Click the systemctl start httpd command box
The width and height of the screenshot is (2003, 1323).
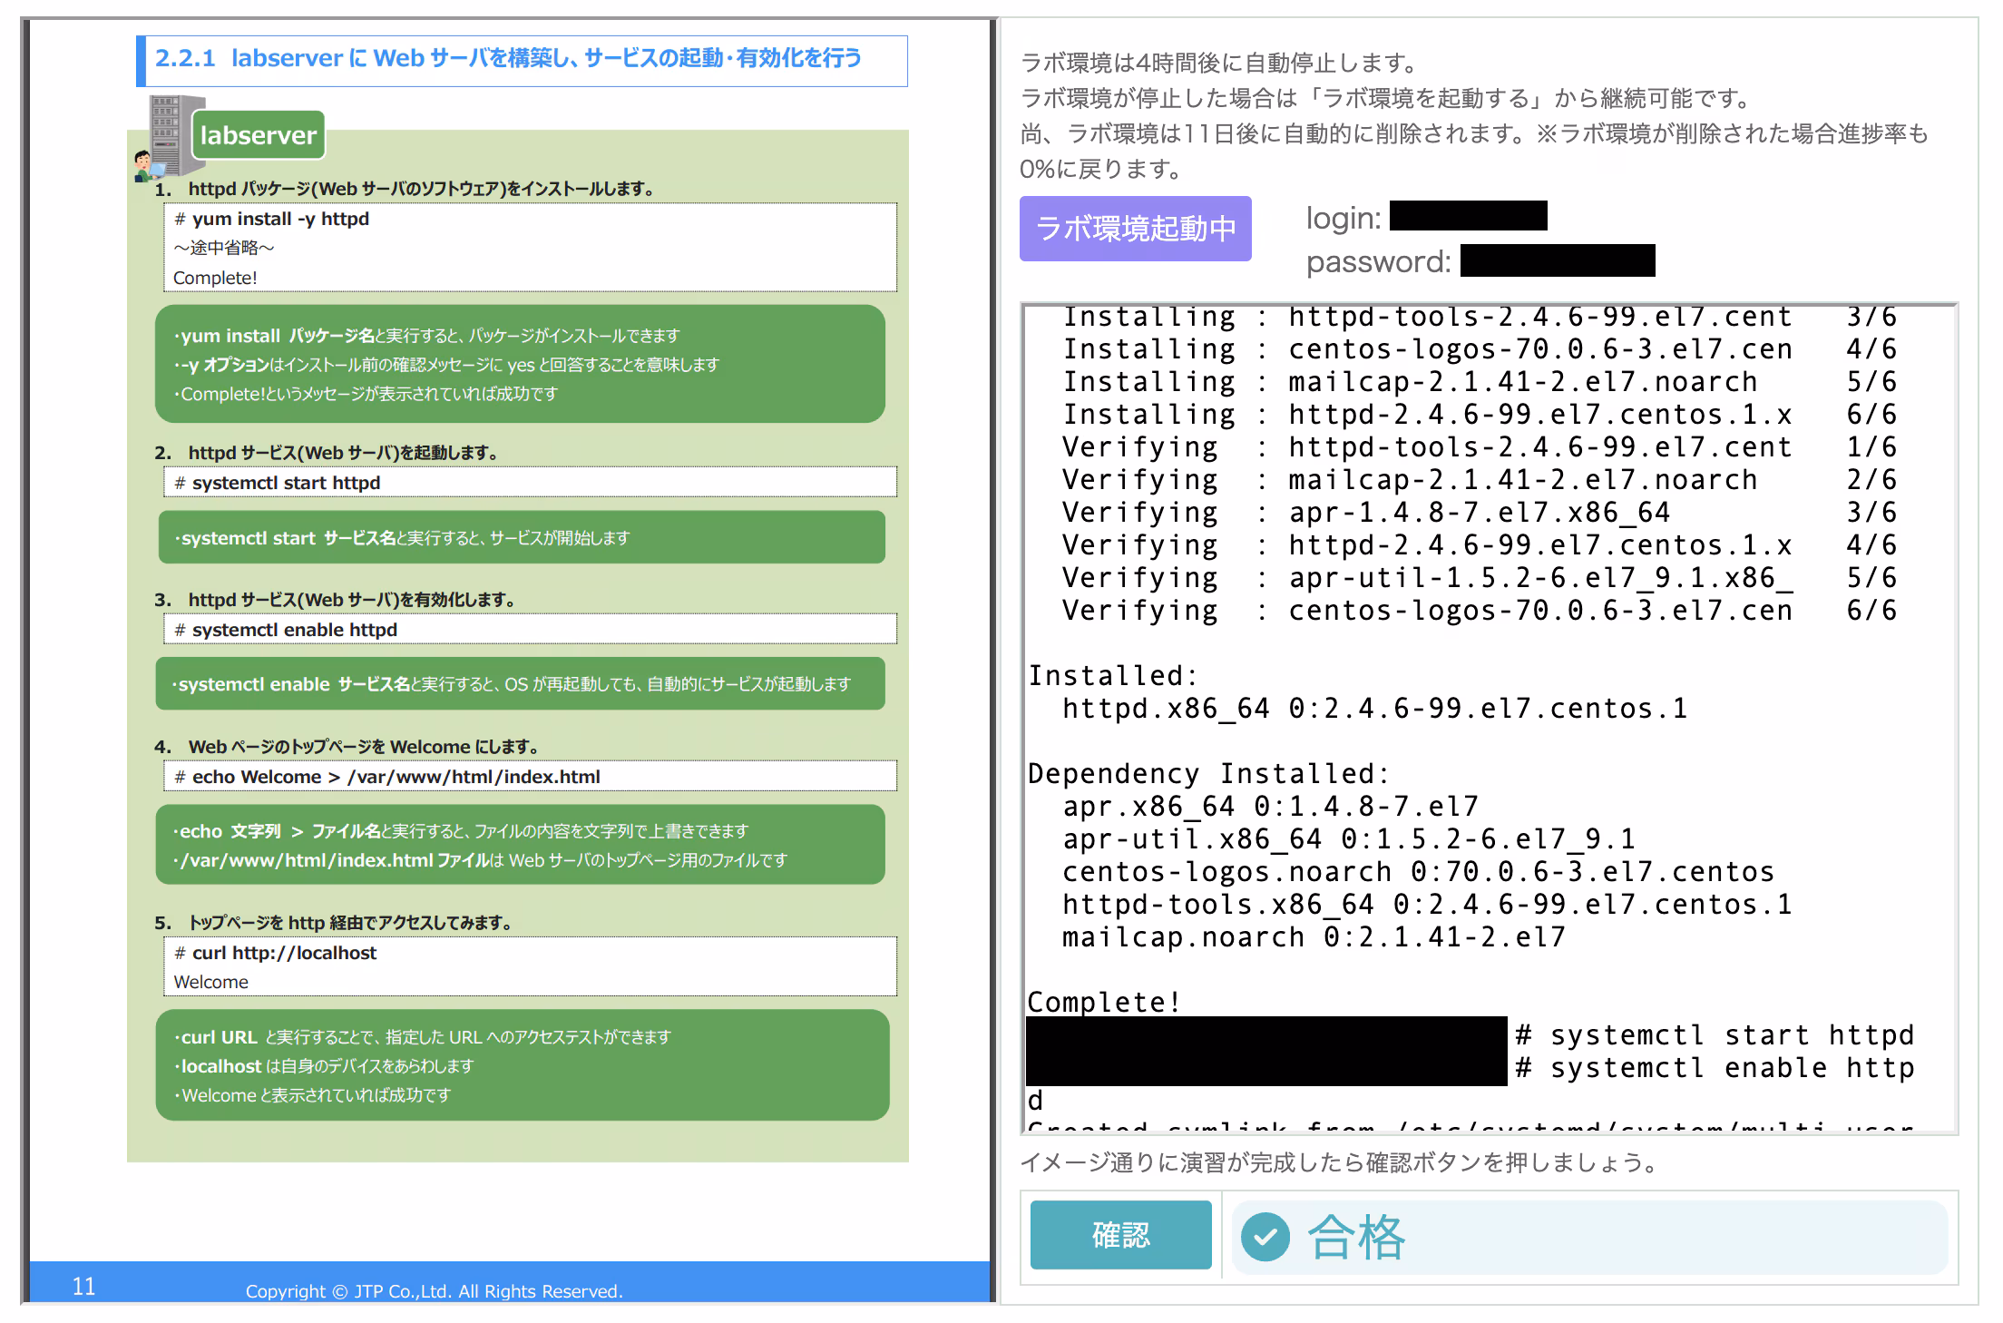point(530,483)
